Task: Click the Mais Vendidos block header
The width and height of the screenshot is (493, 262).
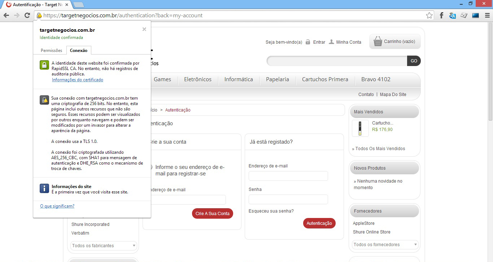Action: 384,112
